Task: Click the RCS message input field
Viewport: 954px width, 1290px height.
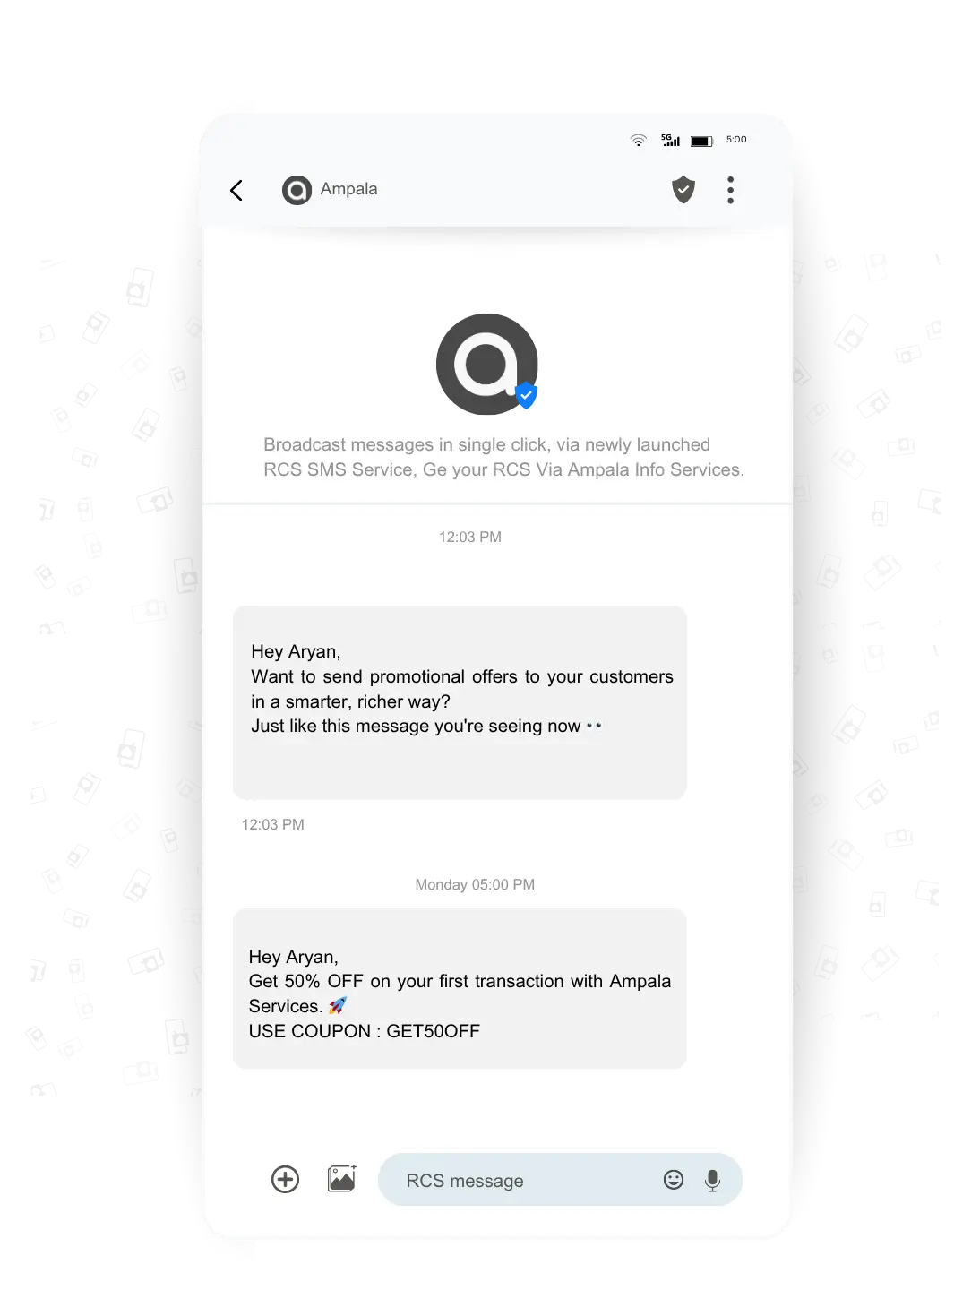Action: 560,1180
